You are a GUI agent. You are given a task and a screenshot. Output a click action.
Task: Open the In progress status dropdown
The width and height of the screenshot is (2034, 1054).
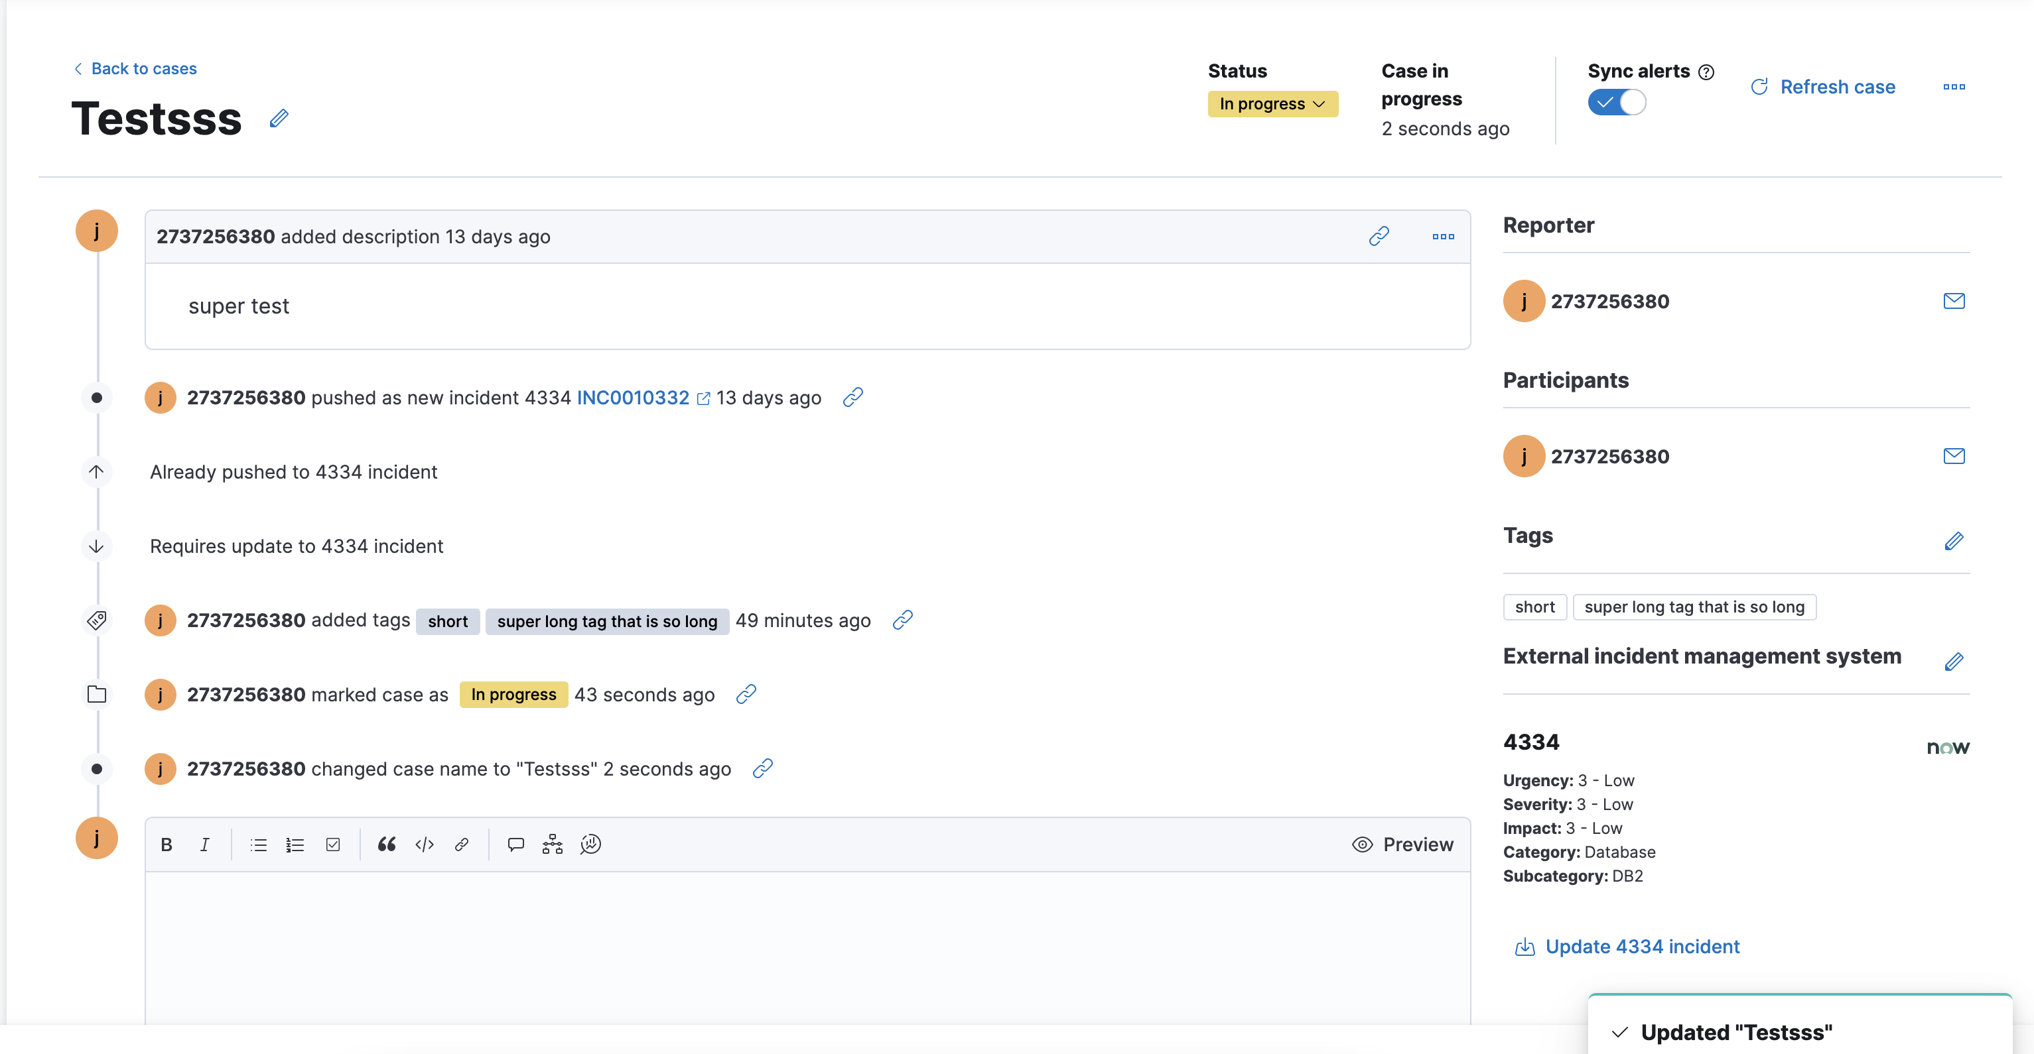point(1272,103)
